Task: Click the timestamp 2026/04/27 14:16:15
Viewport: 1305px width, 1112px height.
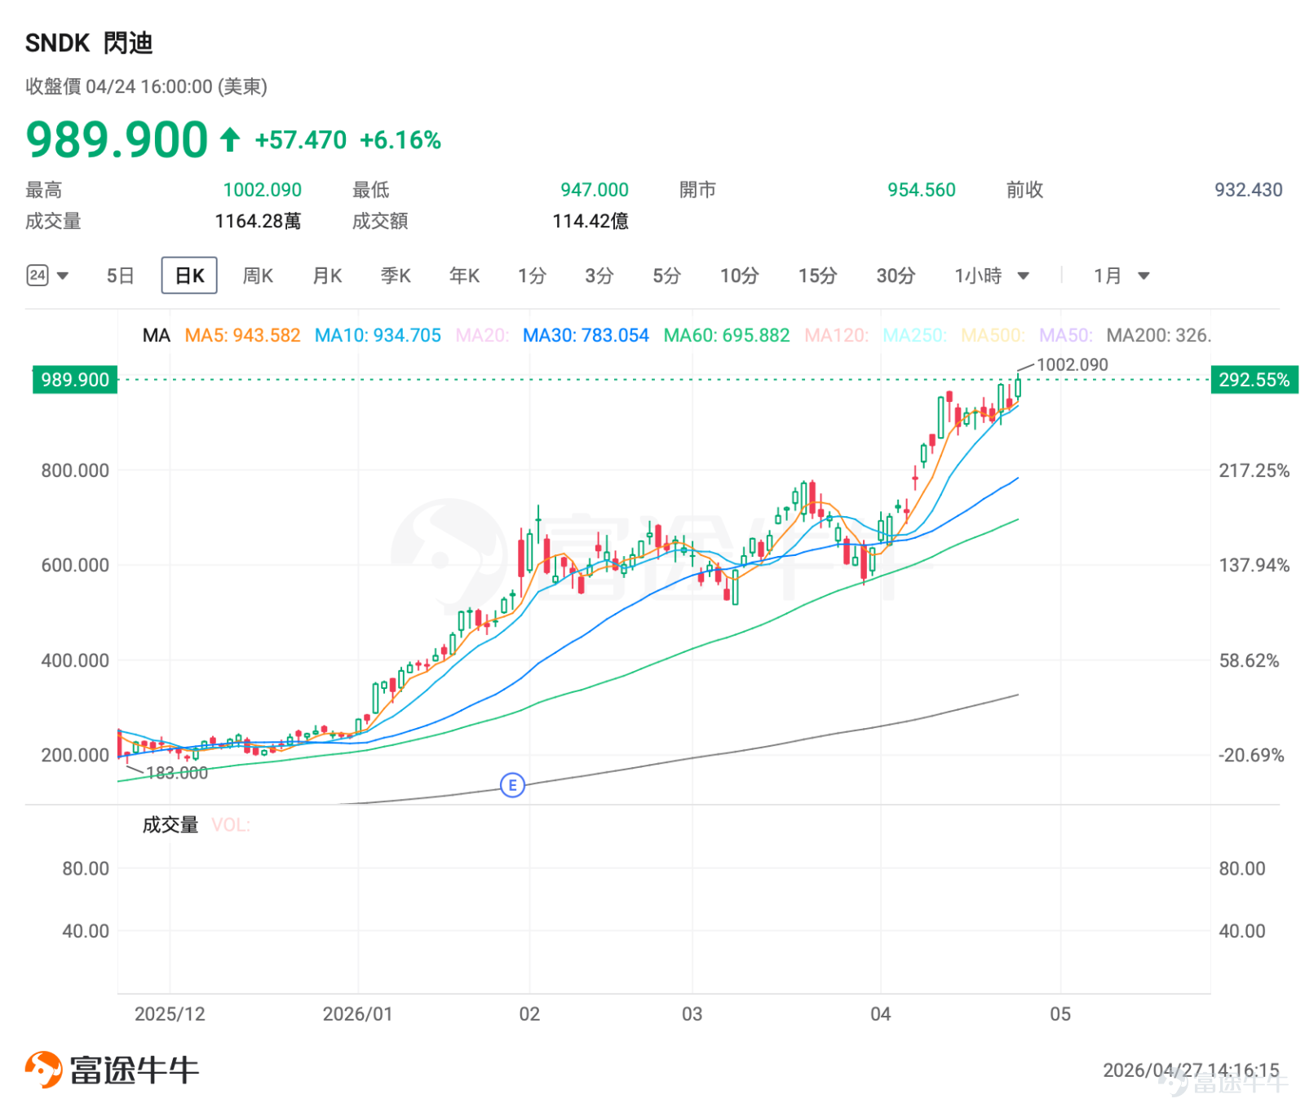Action: [1191, 1070]
